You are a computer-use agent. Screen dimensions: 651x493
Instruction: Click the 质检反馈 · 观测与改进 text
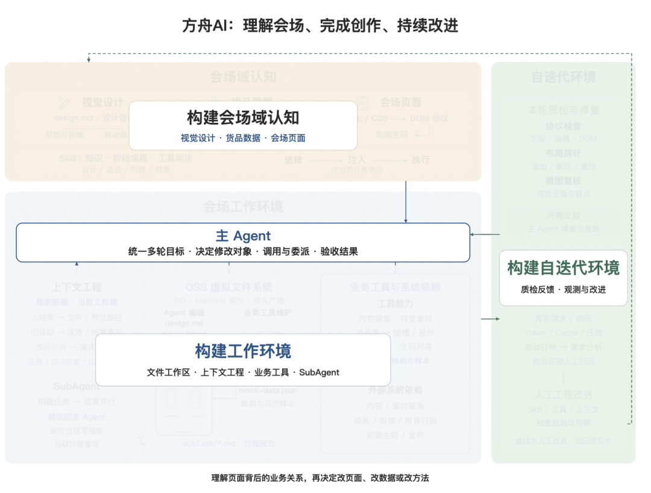564,290
